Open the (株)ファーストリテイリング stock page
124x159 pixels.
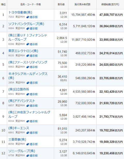click(x=28, y=62)
